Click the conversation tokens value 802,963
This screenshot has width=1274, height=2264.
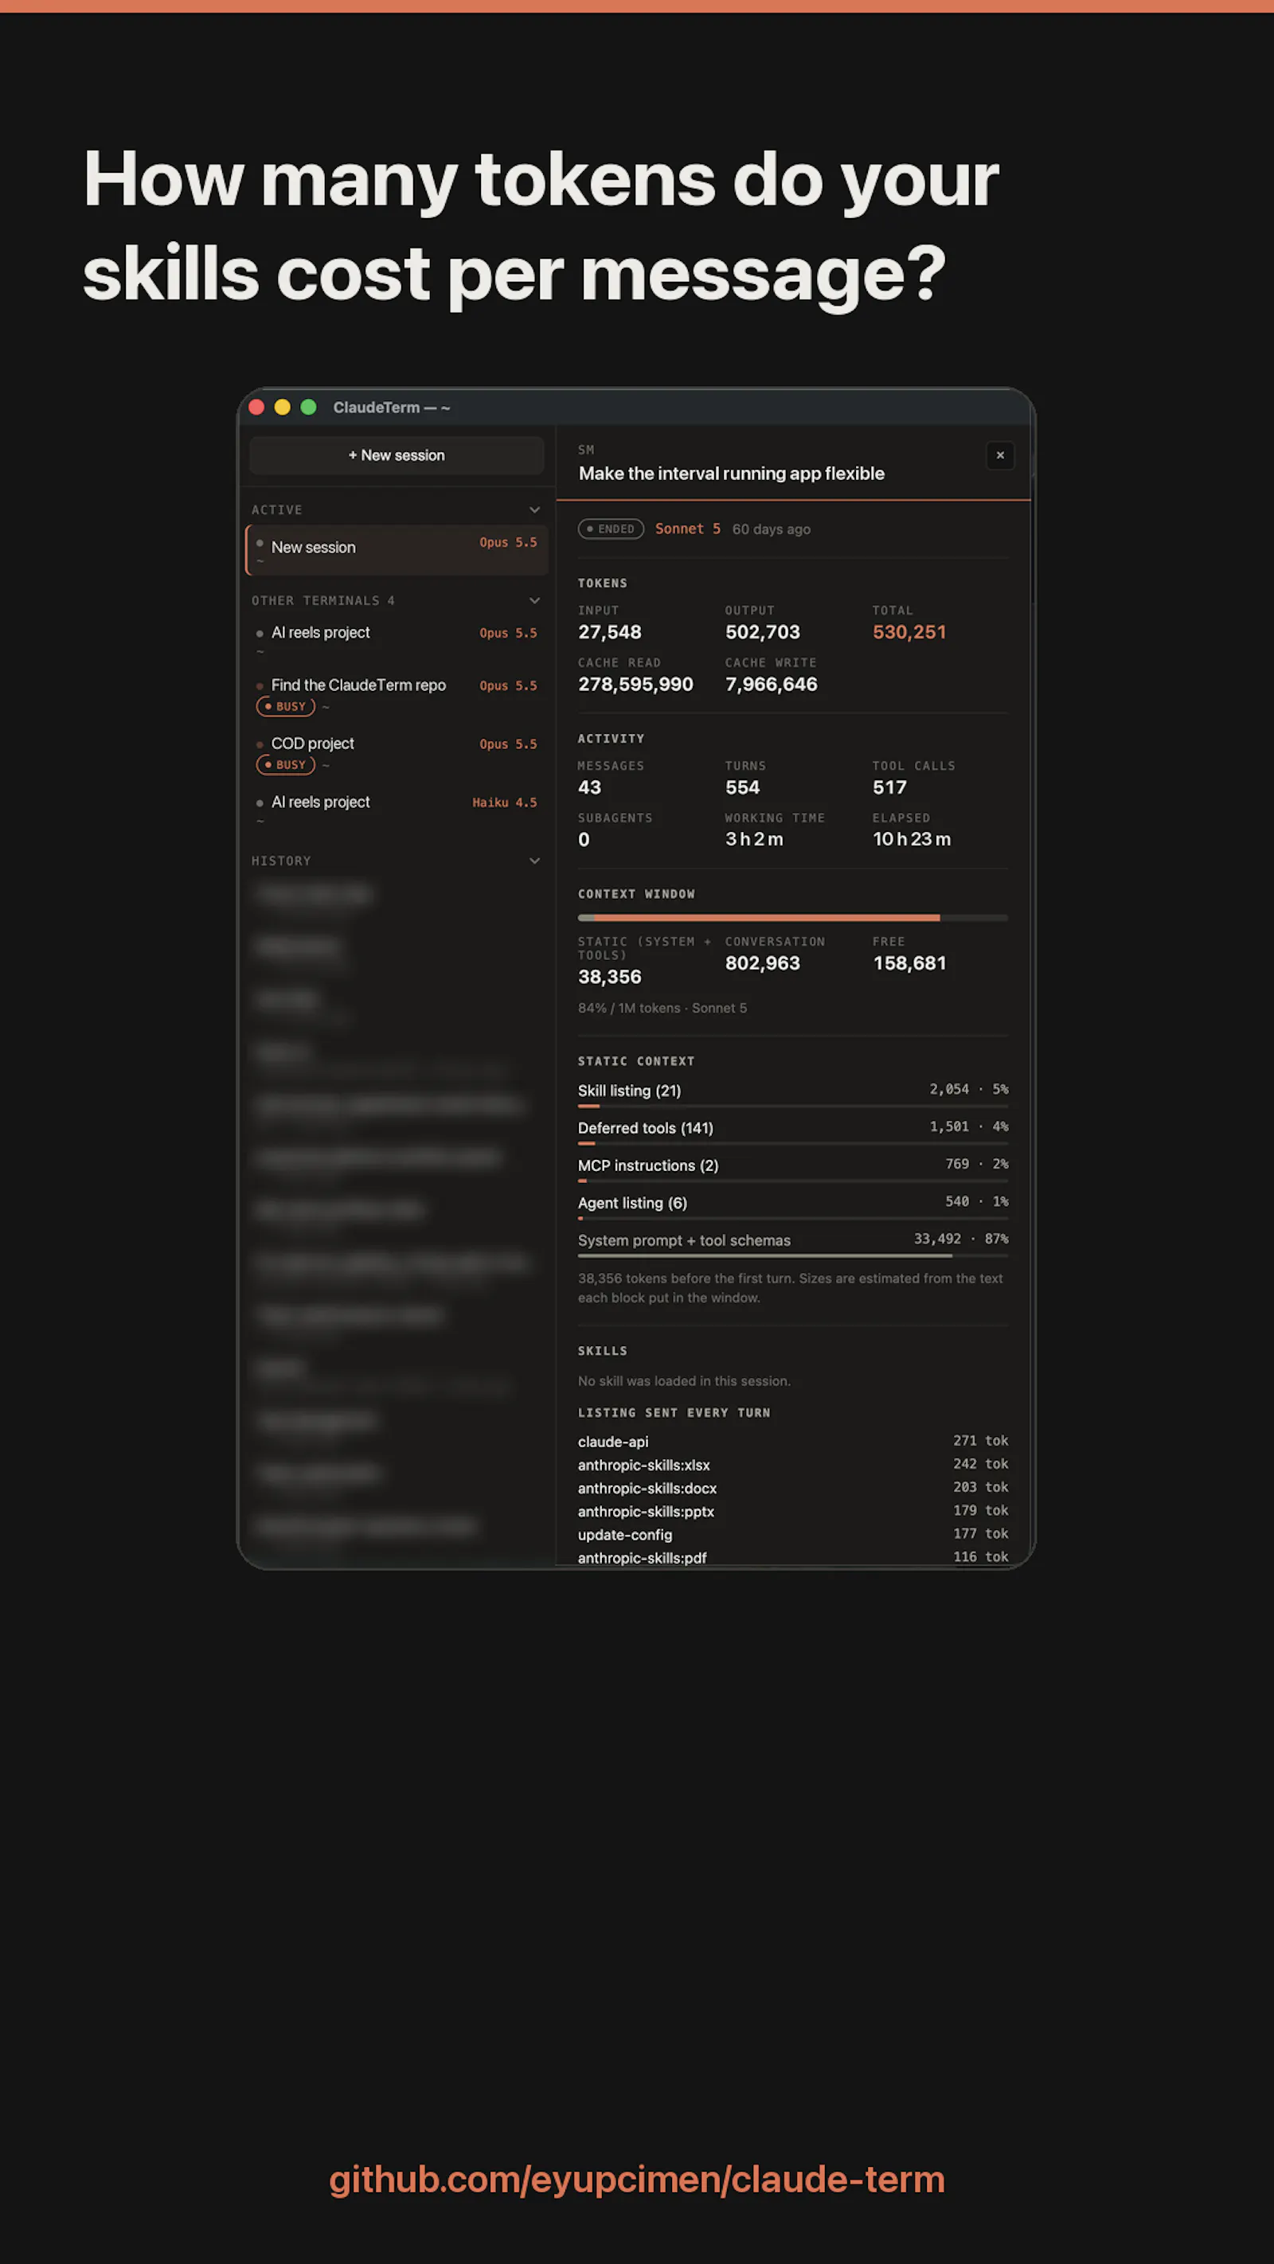coord(762,963)
